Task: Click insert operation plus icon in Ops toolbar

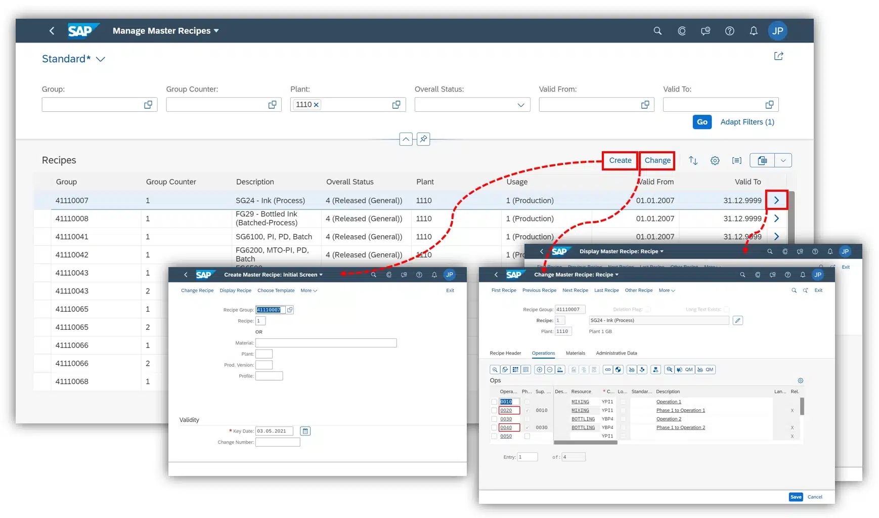Action: (539, 369)
